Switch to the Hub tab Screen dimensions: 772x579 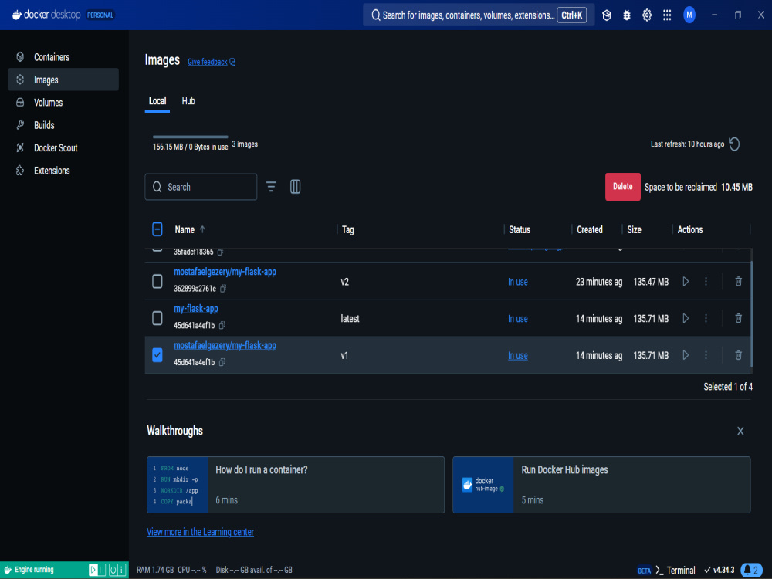coord(188,101)
